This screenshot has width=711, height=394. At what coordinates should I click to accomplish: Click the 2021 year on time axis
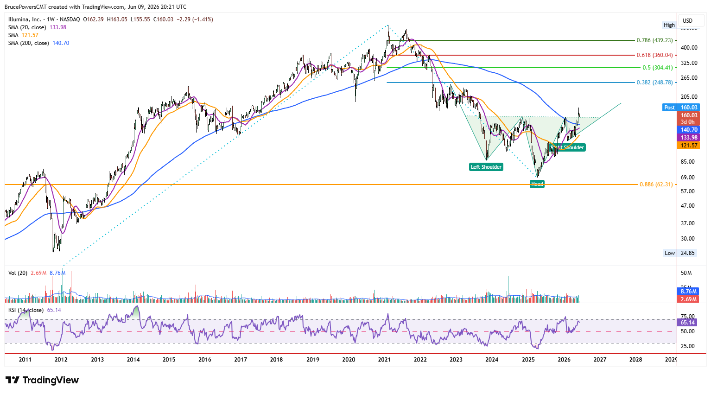pyautogui.click(x=384, y=360)
